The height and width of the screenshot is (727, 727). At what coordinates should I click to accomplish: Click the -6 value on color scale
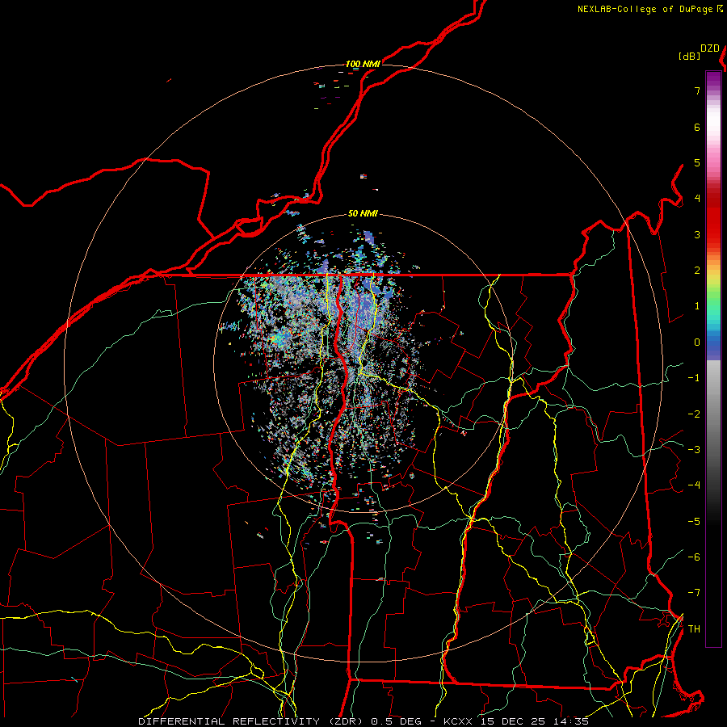click(x=694, y=557)
